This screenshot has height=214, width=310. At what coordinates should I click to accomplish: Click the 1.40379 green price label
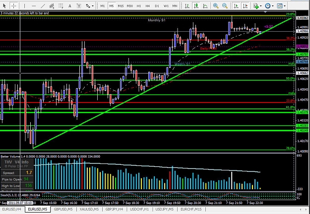(303, 112)
